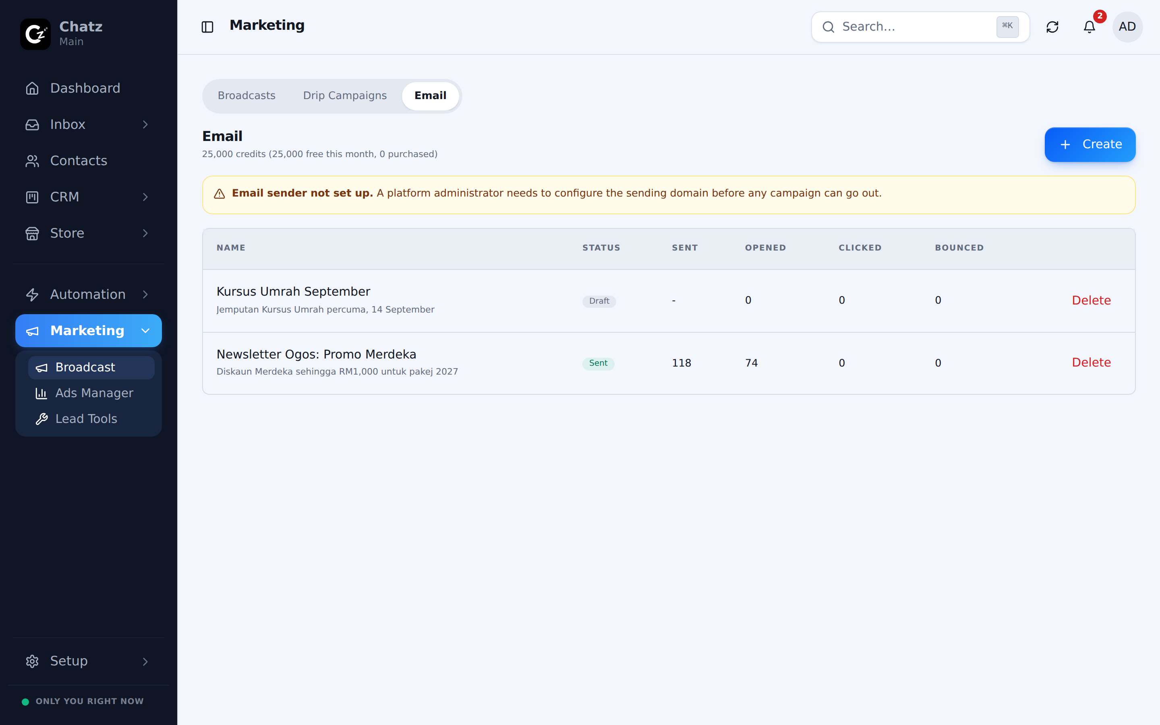Open Ads Manager in the sidebar
The width and height of the screenshot is (1160, 725).
[x=91, y=393]
